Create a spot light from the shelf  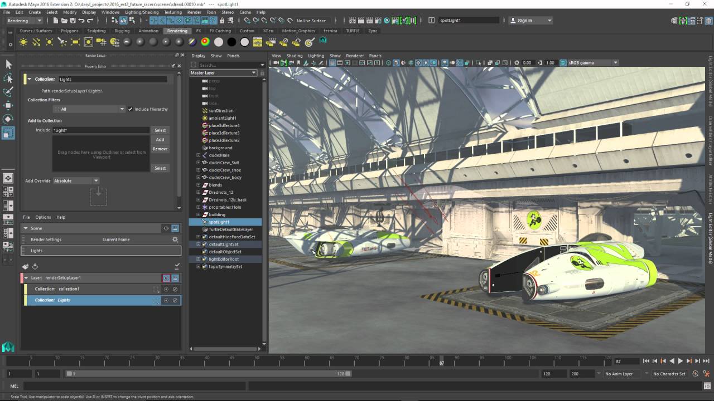point(62,42)
